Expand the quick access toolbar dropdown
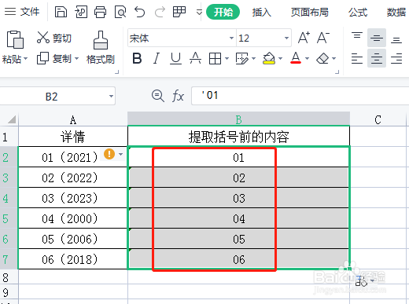 (199, 12)
